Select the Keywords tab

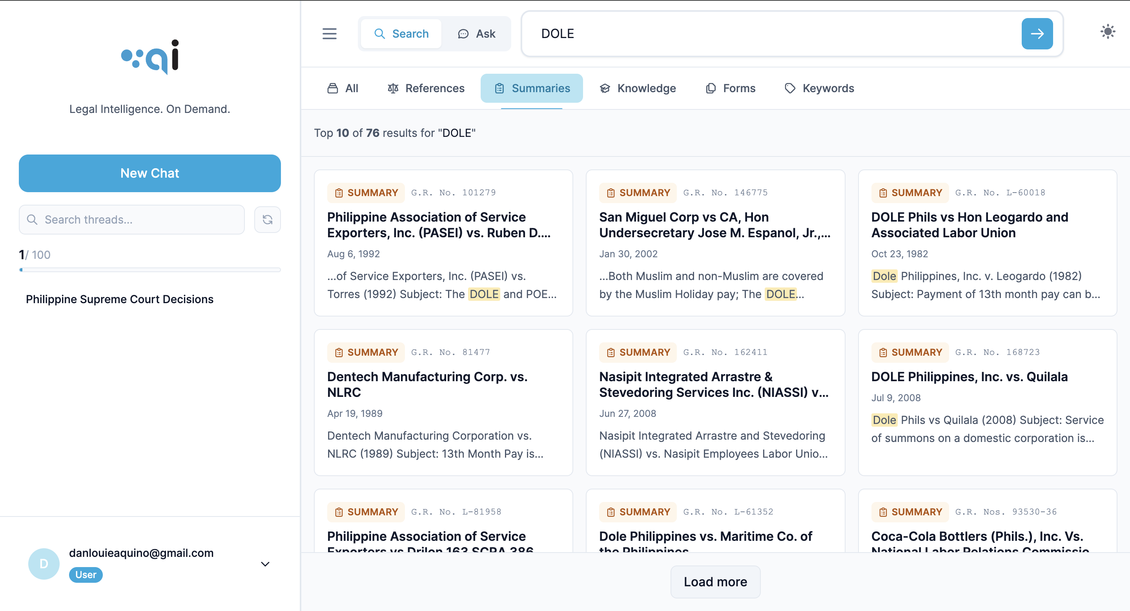pyautogui.click(x=819, y=89)
